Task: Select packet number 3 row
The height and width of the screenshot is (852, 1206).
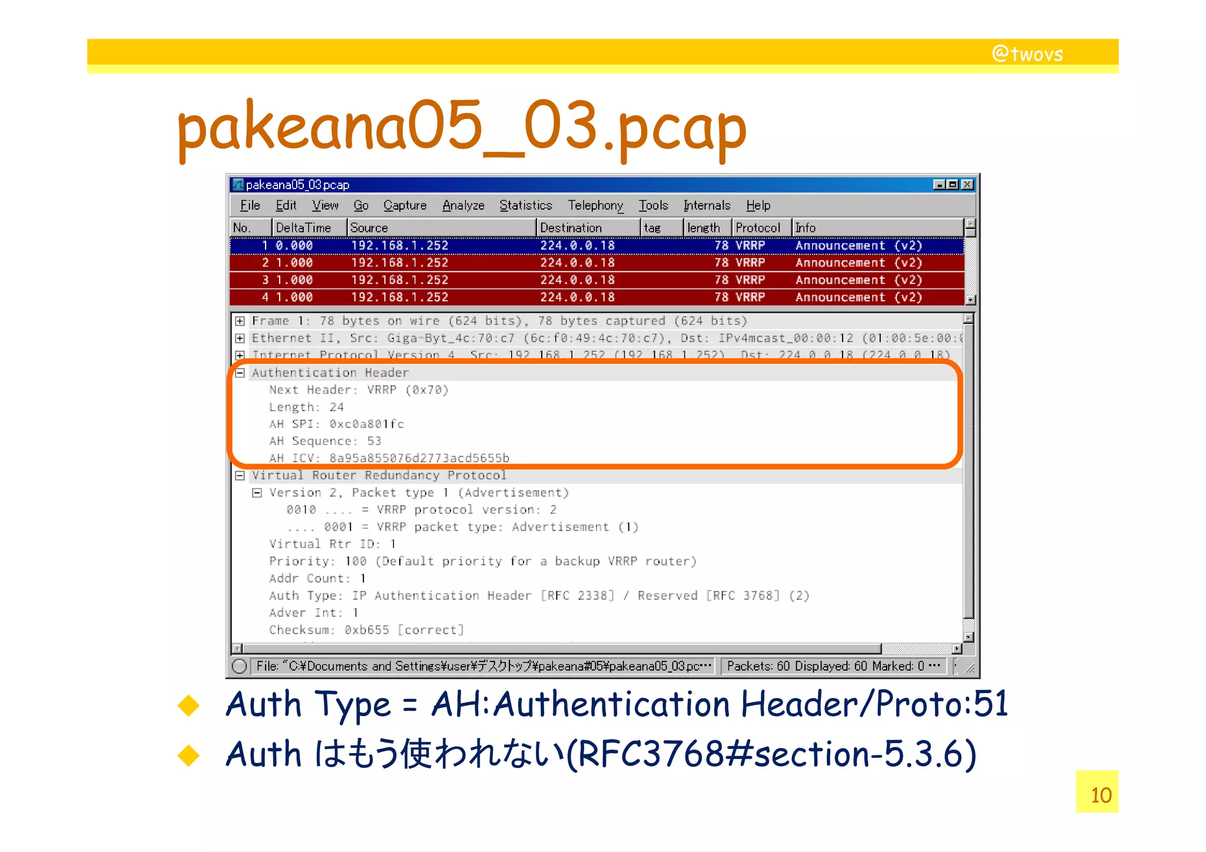Action: point(597,280)
